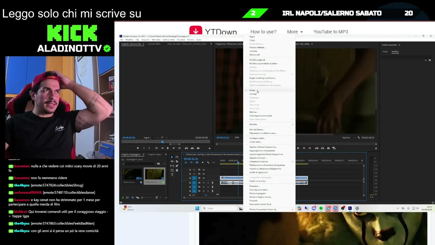The height and width of the screenshot is (245, 435).
Task: Open Spotify from the taskbar
Action: tap(321, 208)
